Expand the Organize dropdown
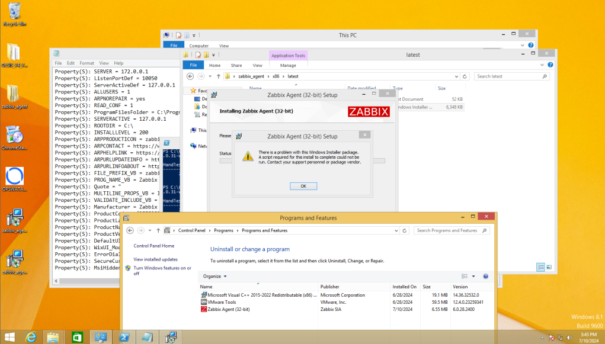 tap(215, 277)
